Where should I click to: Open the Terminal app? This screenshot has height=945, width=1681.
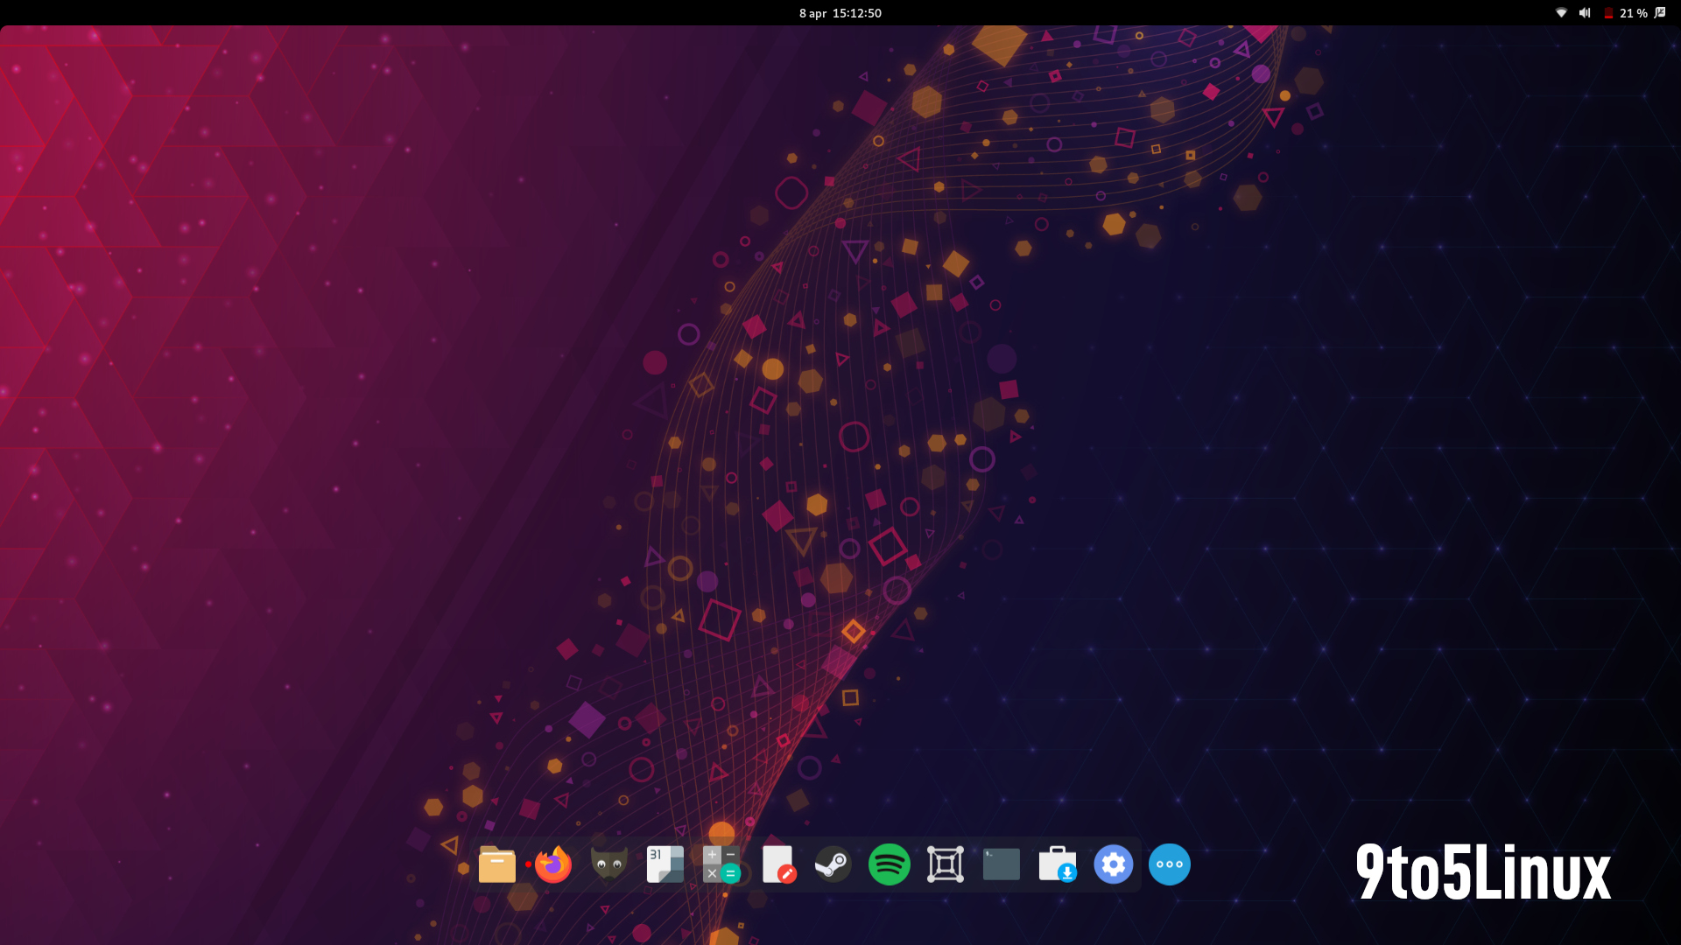click(1001, 864)
